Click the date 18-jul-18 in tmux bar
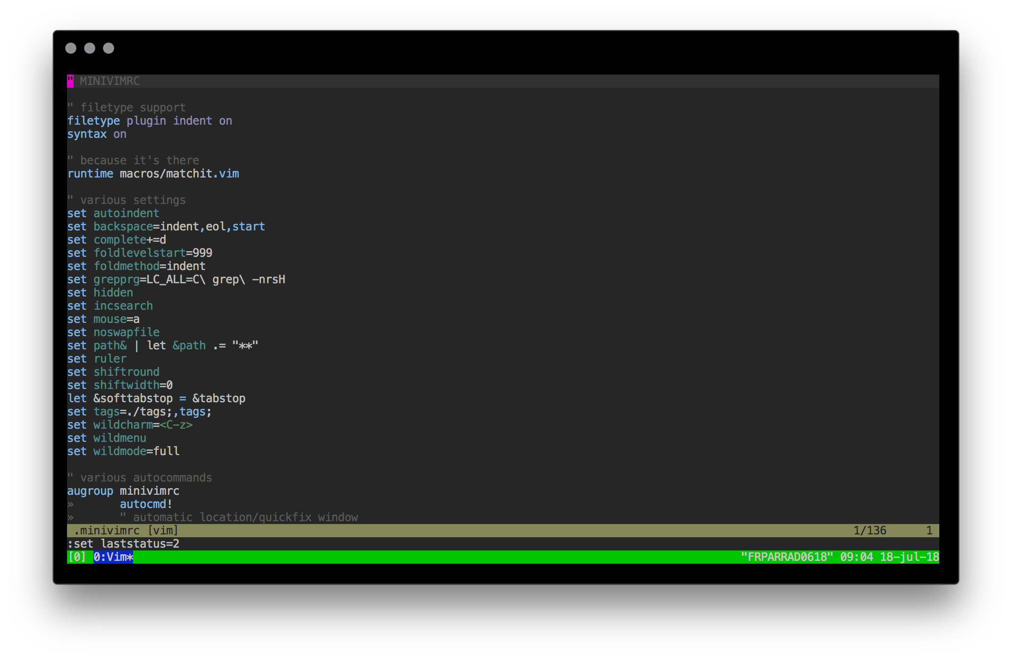The width and height of the screenshot is (1012, 660). pos(910,557)
